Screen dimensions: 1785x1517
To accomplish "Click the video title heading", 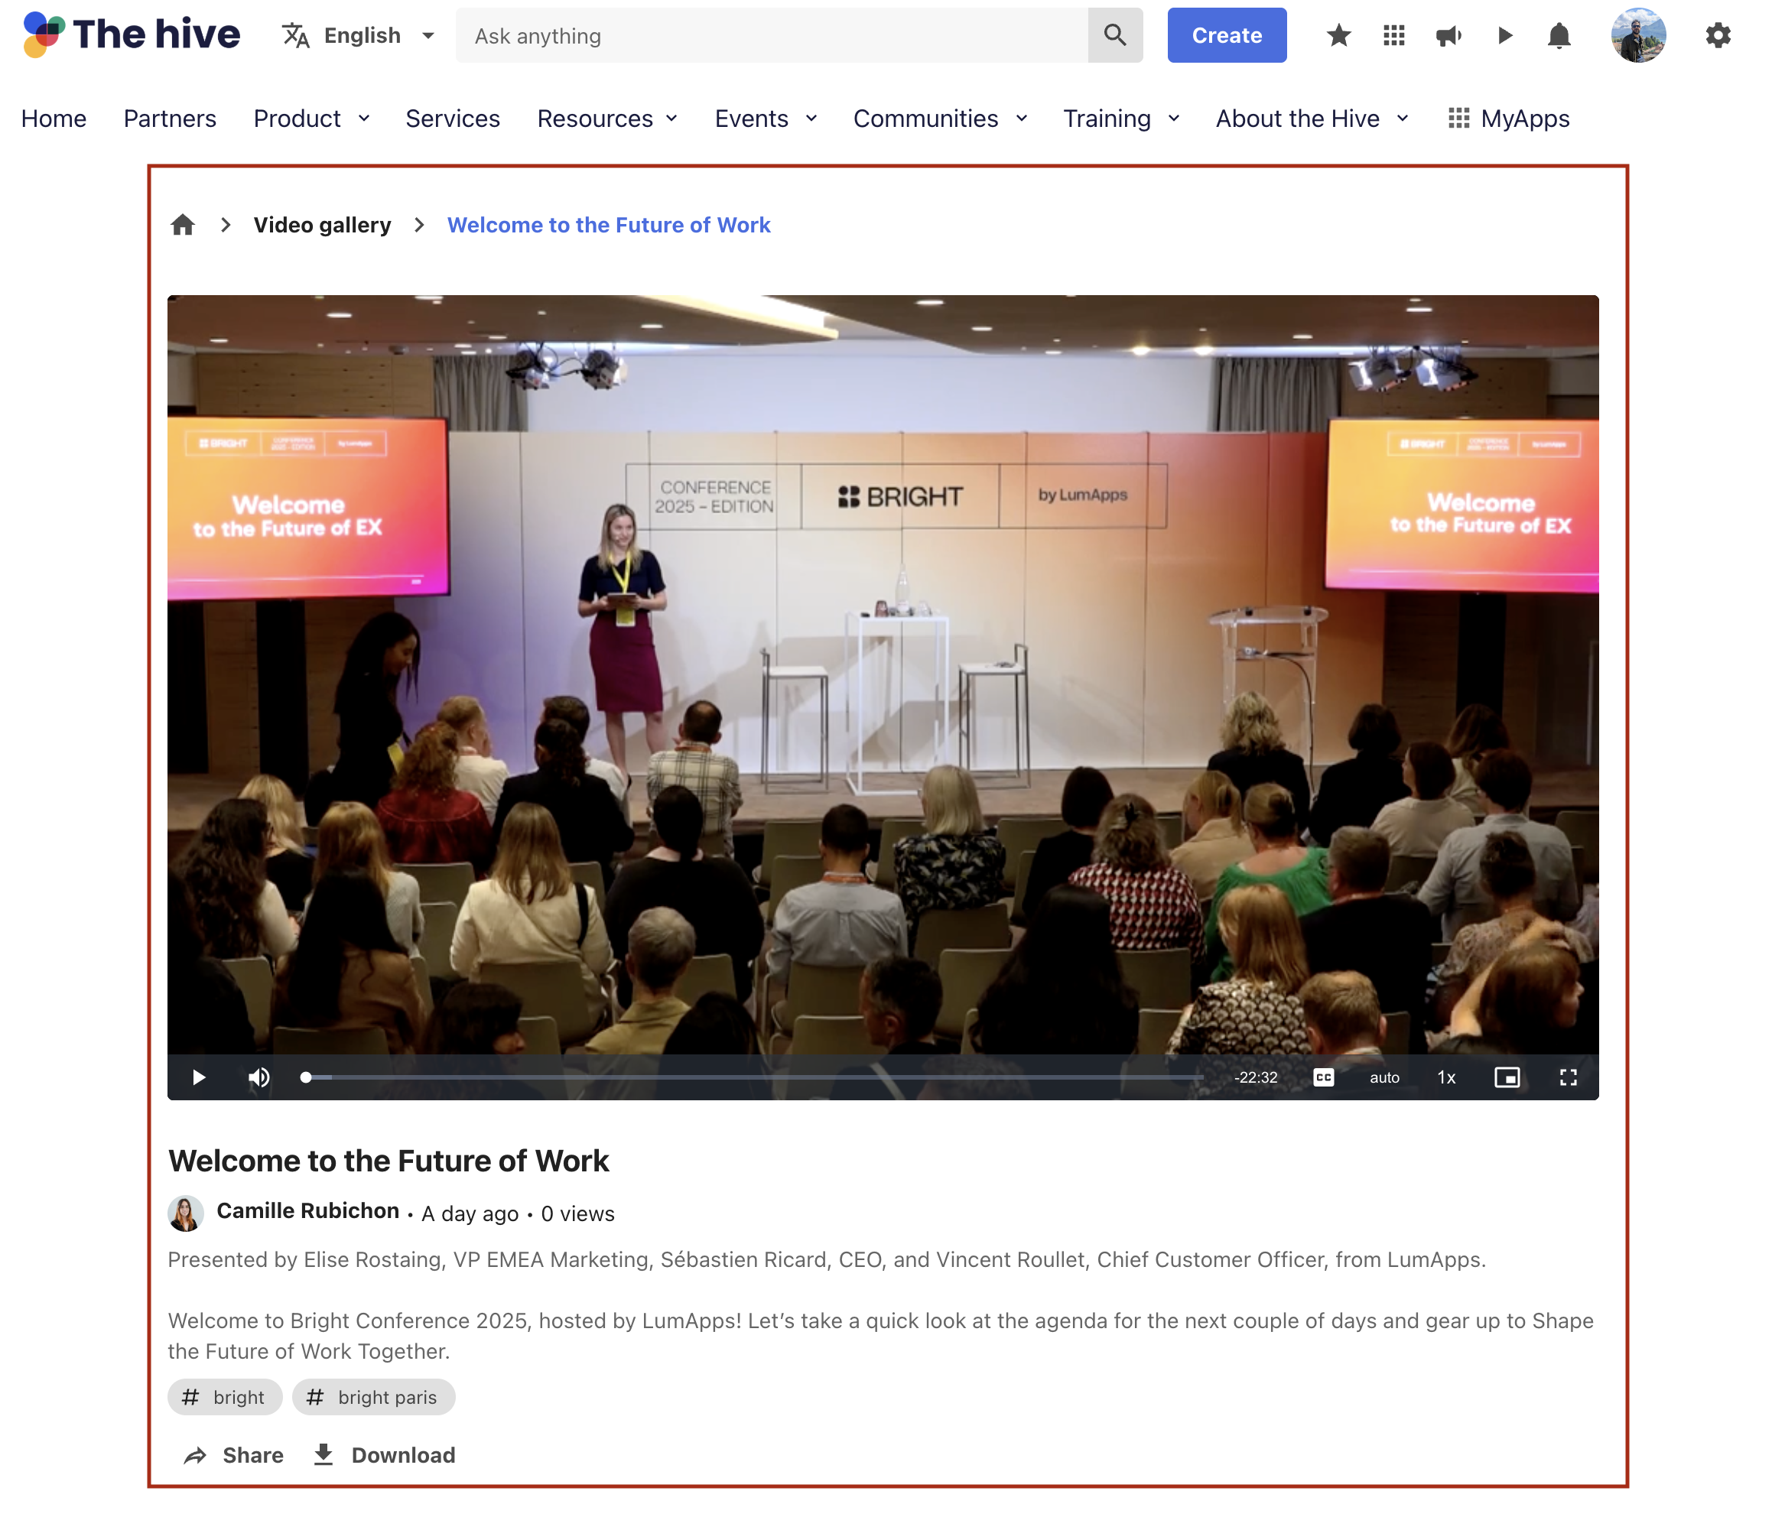I will coord(388,1160).
